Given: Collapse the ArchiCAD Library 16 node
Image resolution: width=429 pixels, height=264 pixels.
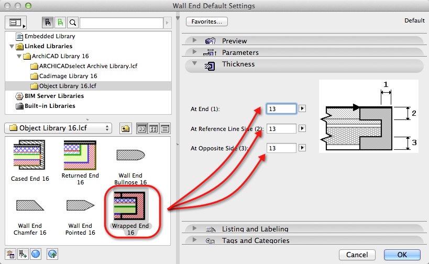Looking at the screenshot, I should [19, 57].
